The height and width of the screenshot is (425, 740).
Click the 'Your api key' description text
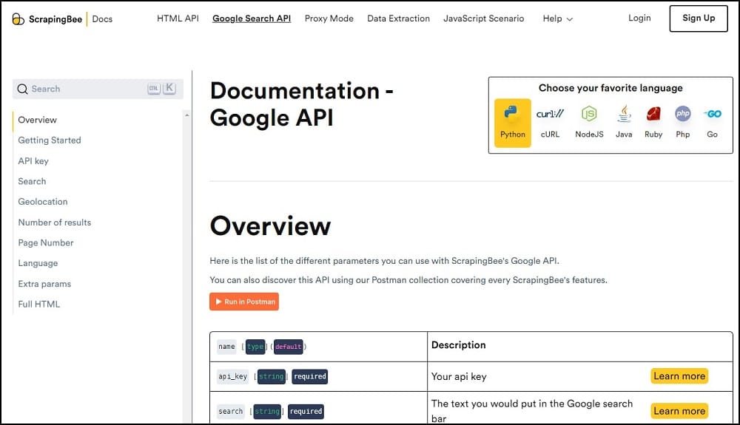pos(459,376)
